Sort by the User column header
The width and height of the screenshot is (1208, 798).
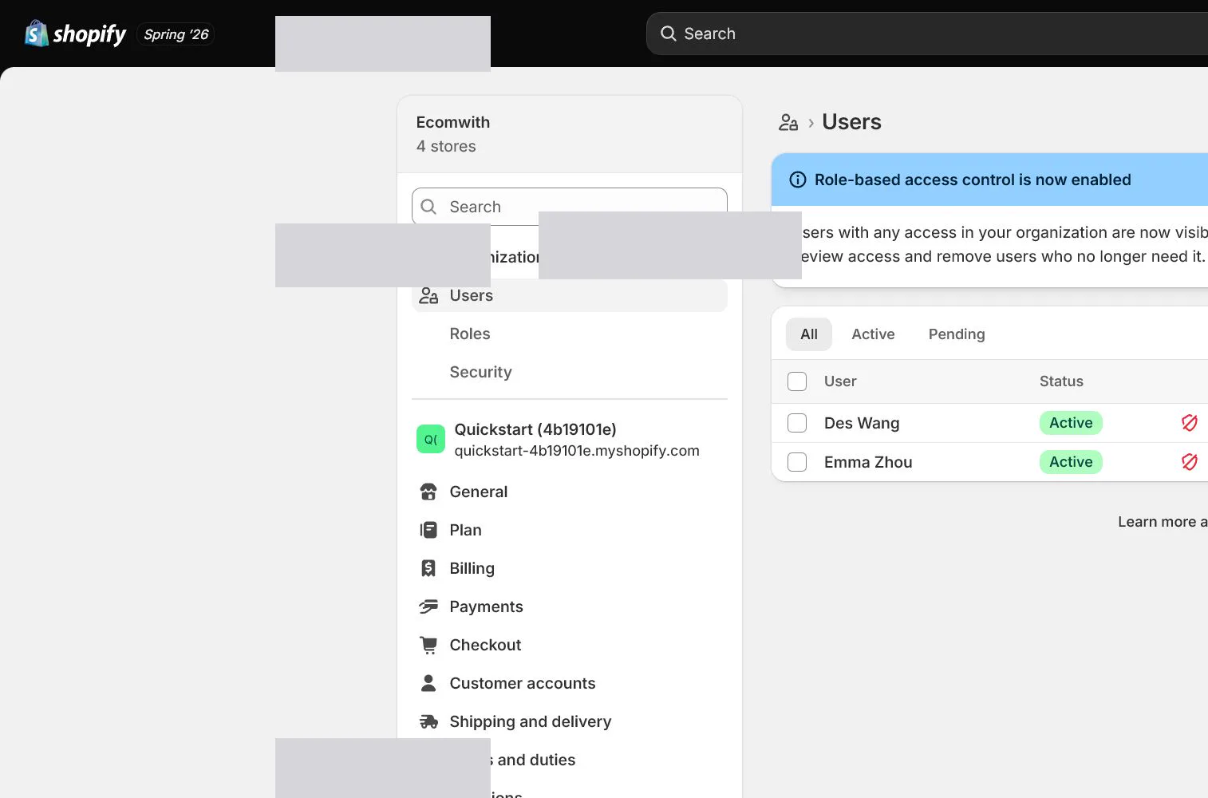click(x=840, y=381)
